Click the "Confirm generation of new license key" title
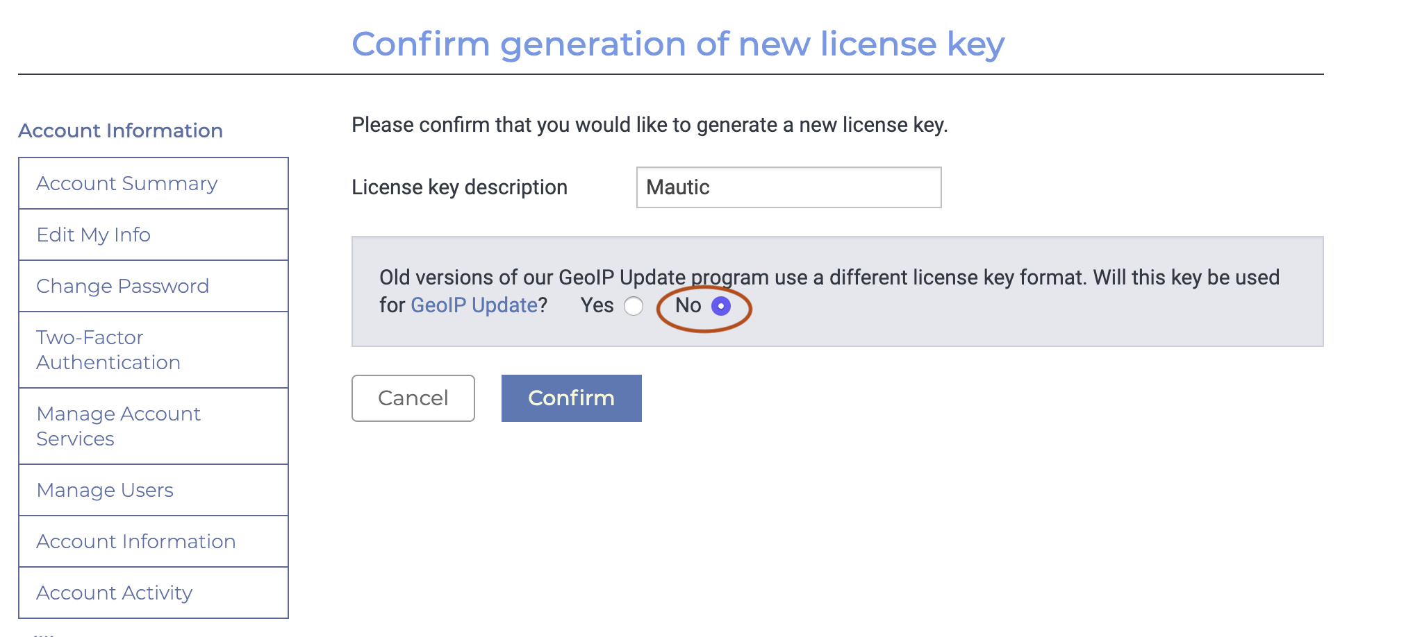This screenshot has height=637, width=1406. tap(677, 44)
